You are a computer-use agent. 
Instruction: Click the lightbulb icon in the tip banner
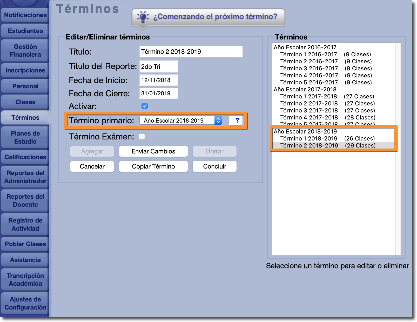pyautogui.click(x=143, y=17)
